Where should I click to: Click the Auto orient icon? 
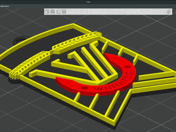tap(58, 12)
